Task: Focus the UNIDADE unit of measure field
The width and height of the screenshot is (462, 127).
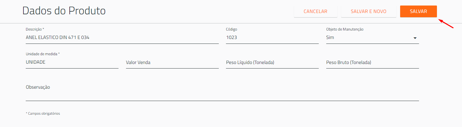Action: [72, 62]
